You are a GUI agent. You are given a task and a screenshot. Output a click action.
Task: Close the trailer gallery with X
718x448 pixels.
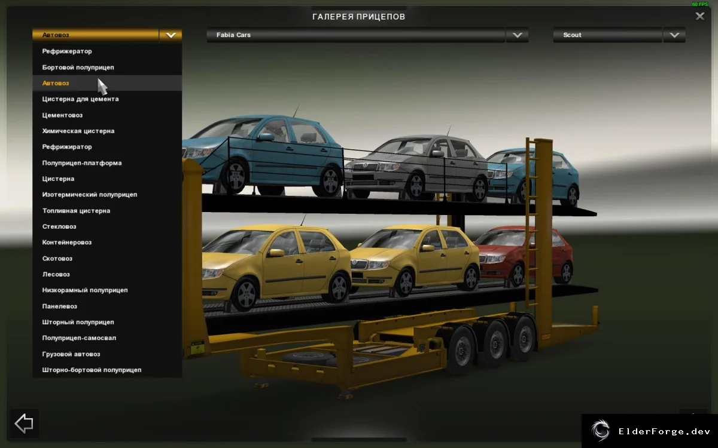click(699, 16)
